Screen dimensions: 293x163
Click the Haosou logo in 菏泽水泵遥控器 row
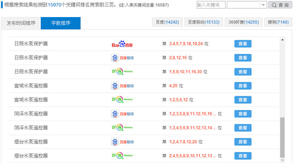pos(122,128)
